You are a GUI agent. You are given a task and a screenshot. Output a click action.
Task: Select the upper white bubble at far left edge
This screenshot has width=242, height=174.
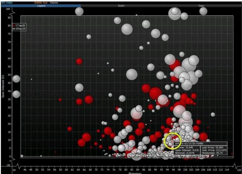[16, 79]
